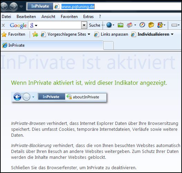The width and height of the screenshot is (182, 173).
Task: Open the dropdown next to the globe icon
Action: tap(114, 25)
